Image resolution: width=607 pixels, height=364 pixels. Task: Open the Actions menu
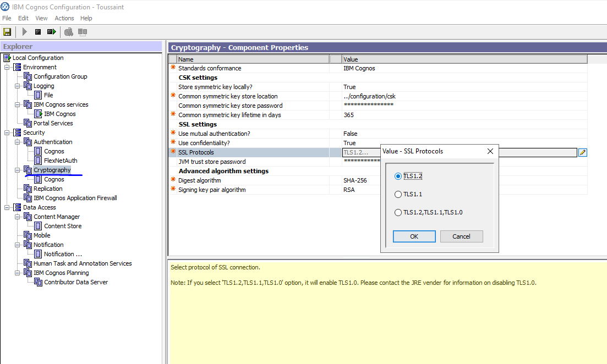[64, 18]
